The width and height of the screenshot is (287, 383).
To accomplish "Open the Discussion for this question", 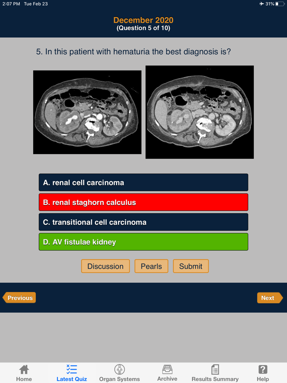I will click(x=105, y=266).
